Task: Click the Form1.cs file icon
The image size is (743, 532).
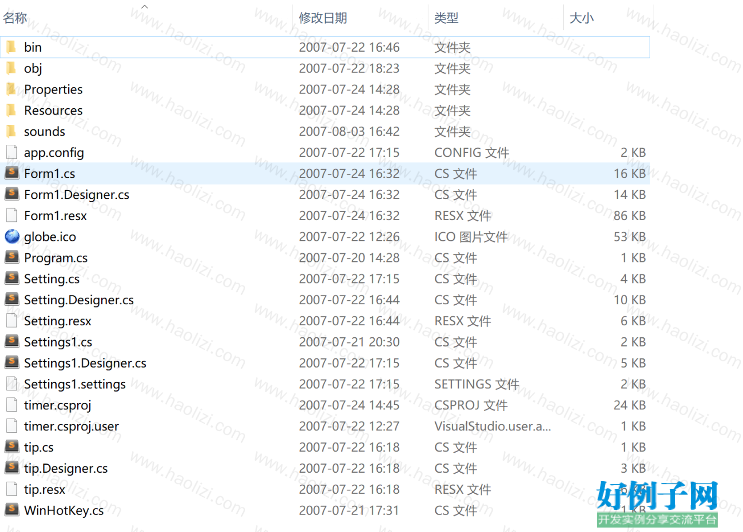Action: (12, 173)
